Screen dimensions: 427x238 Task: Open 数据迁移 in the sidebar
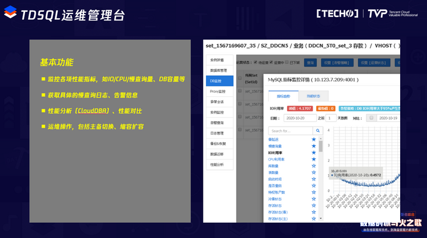pyautogui.click(x=219, y=154)
